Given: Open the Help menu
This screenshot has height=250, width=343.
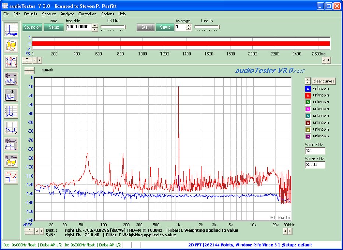Looking at the screenshot, I should [122, 14].
